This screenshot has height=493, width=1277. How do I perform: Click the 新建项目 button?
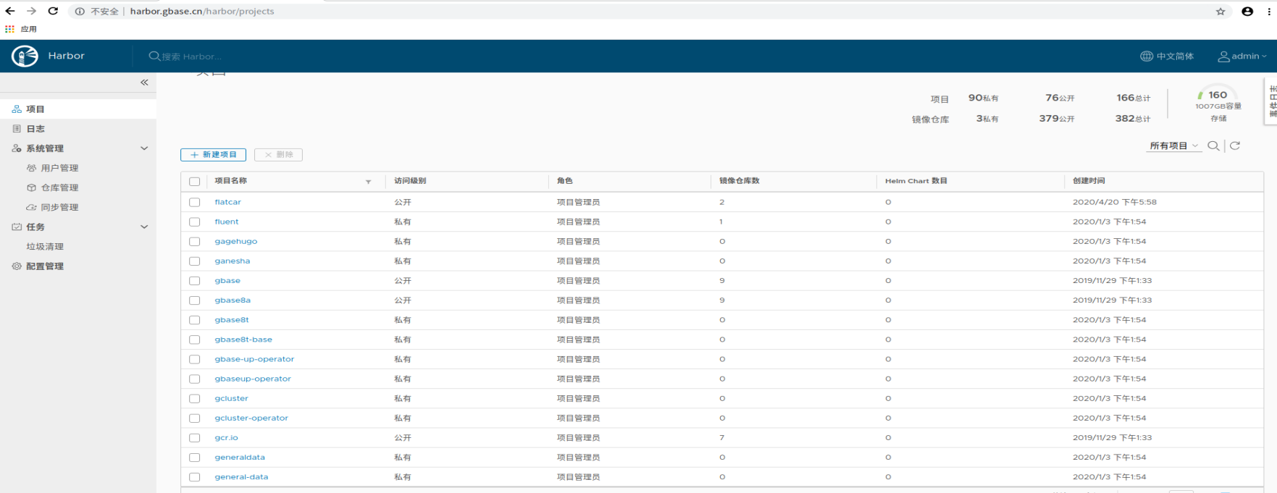point(213,155)
